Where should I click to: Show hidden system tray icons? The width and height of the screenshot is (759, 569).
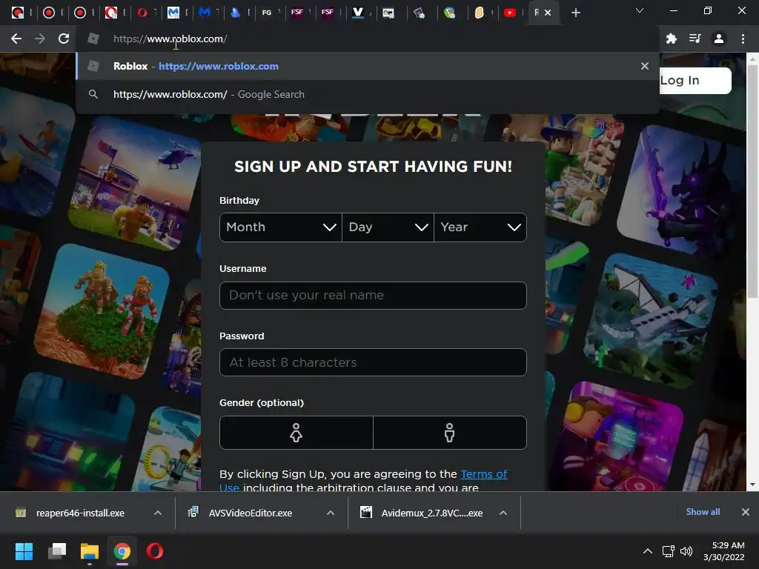[x=648, y=551]
